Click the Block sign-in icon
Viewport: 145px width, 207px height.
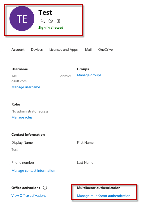click(x=50, y=21)
